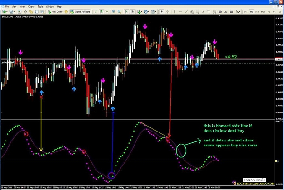
Task: Zoom in on the chart
Action: 114,12
